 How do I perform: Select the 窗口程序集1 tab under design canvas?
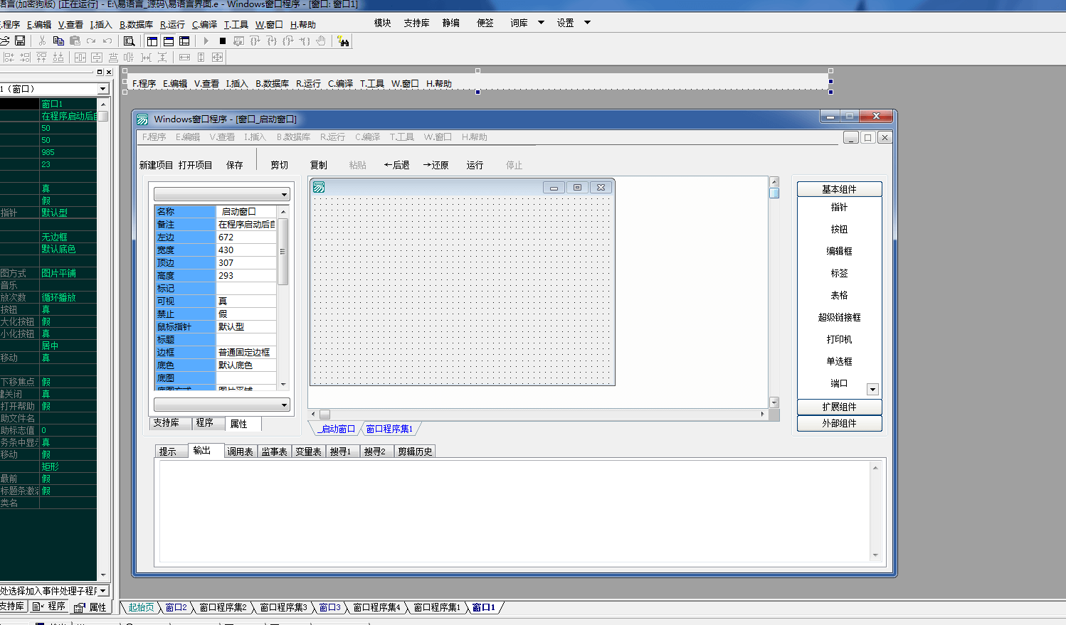[x=389, y=429]
